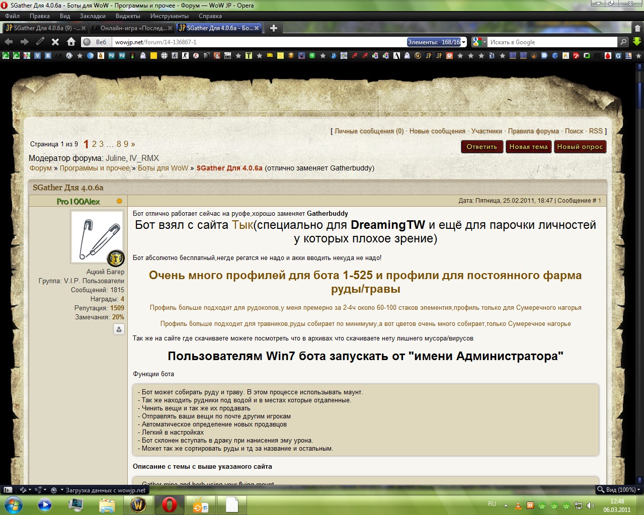644x515 pixels.
Task: Expand hidden tray icons arrow
Action: coord(505,505)
